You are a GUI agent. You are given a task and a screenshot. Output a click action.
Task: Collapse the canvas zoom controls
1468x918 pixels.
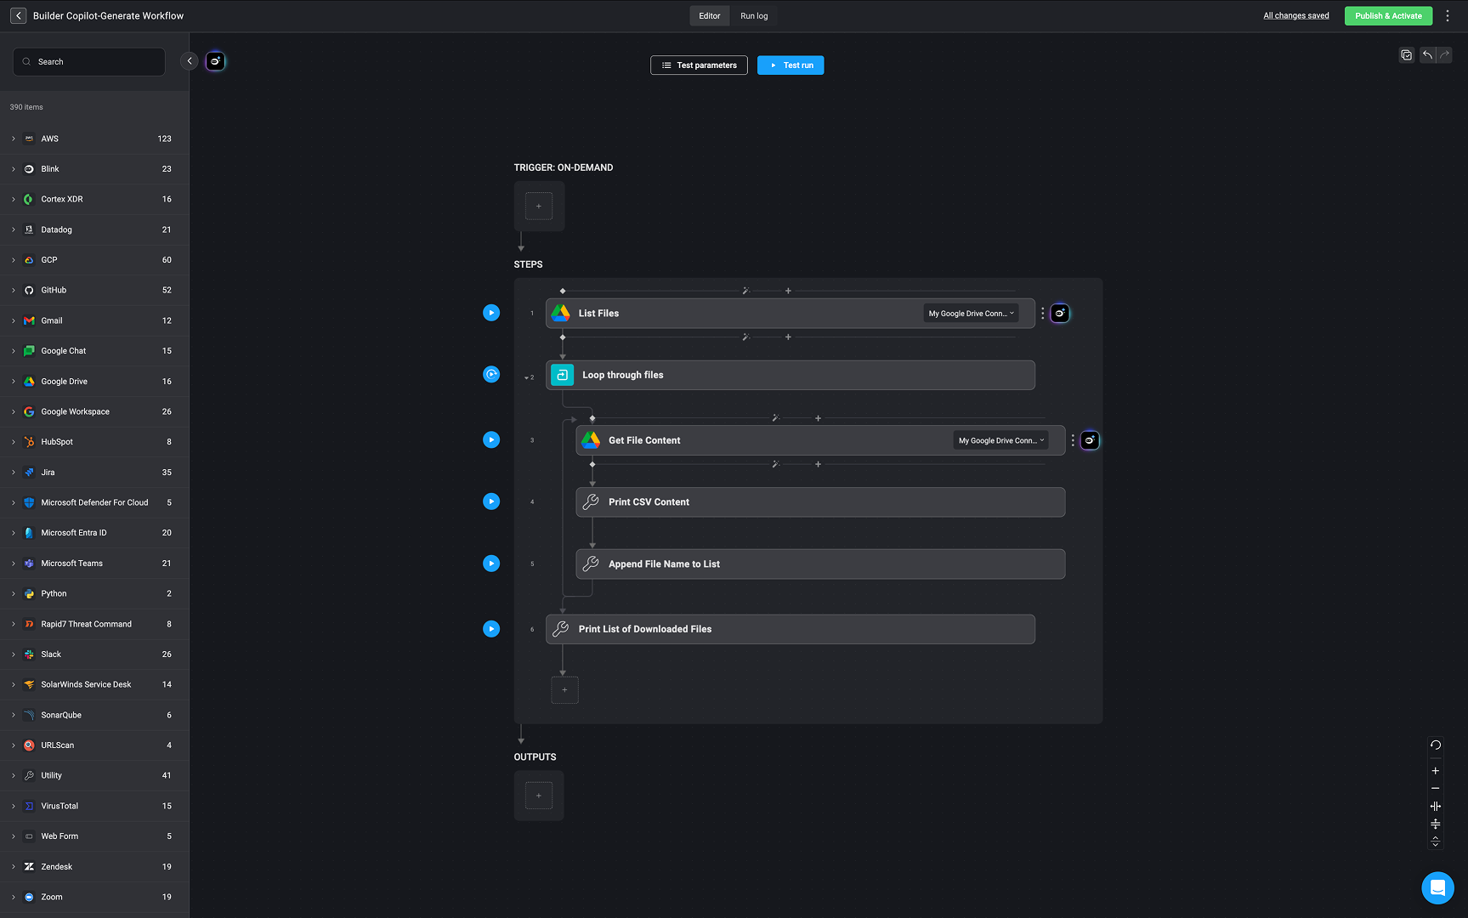[x=1436, y=841]
